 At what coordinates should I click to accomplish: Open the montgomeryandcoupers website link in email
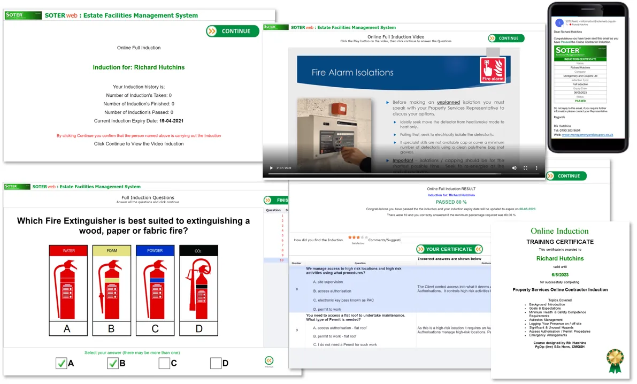coord(587,135)
